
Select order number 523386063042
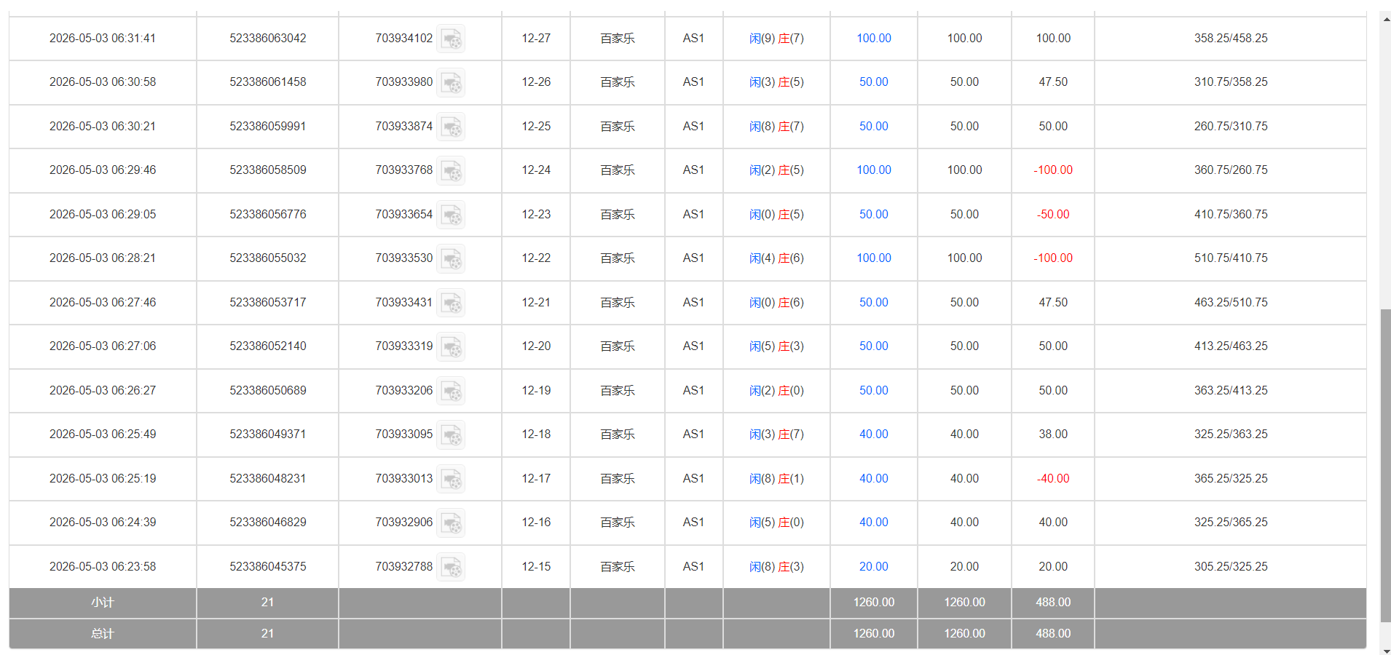pyautogui.click(x=268, y=38)
